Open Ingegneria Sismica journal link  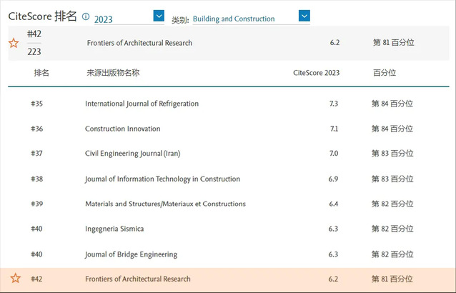pyautogui.click(x=114, y=229)
